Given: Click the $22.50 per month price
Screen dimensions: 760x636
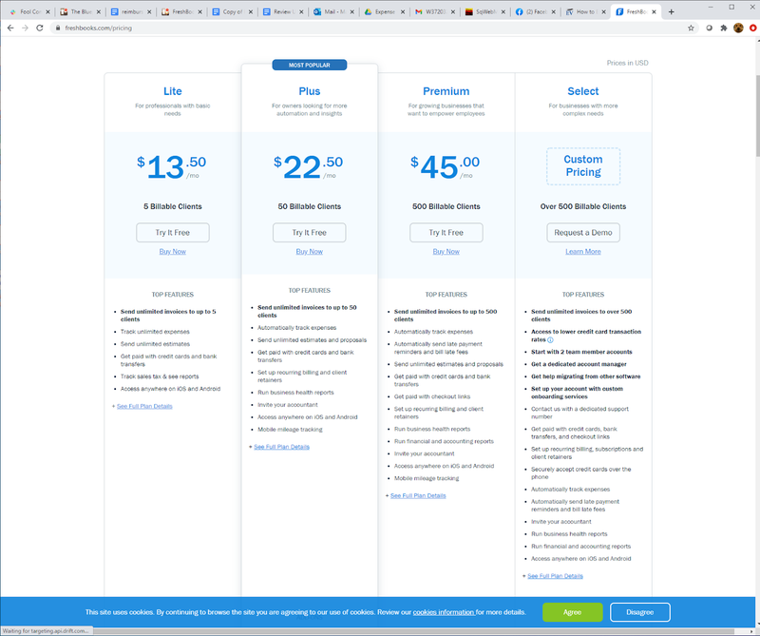Looking at the screenshot, I should point(308,167).
